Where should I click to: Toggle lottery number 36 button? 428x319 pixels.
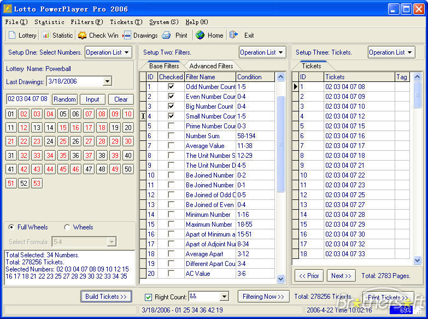(x=75, y=156)
